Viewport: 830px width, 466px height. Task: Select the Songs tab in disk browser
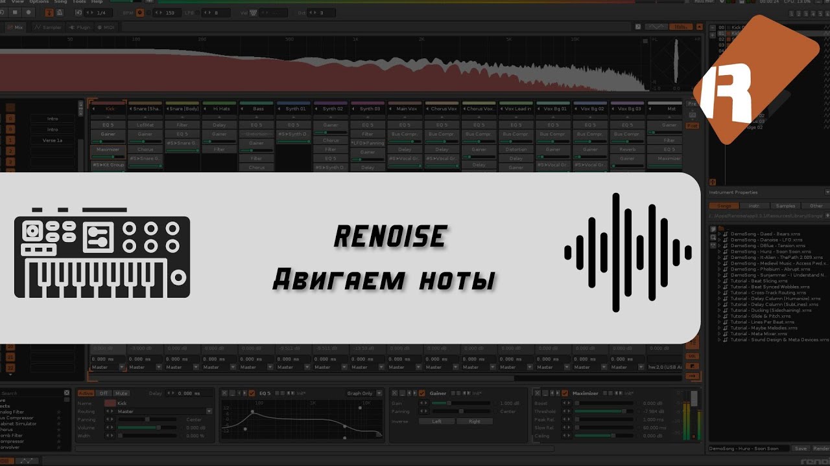[x=724, y=206]
